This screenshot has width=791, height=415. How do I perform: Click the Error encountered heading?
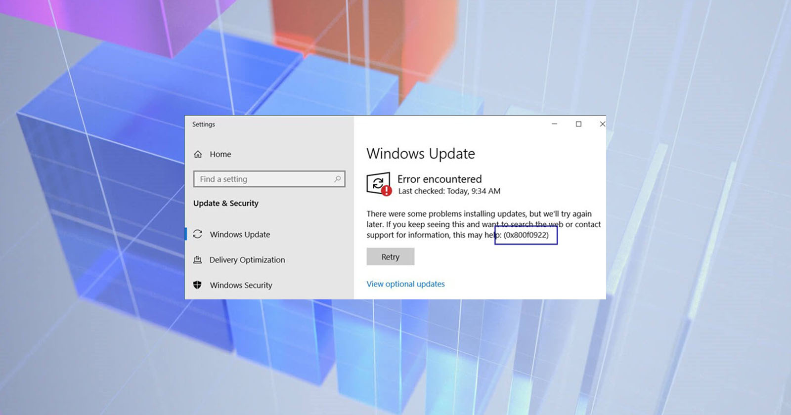[x=439, y=179]
